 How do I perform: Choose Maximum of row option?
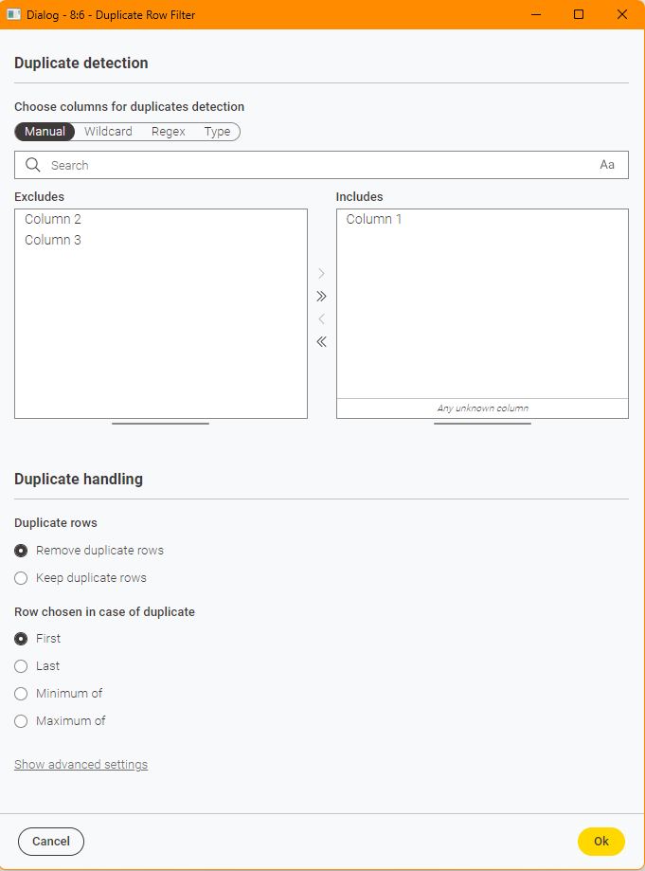click(x=21, y=721)
